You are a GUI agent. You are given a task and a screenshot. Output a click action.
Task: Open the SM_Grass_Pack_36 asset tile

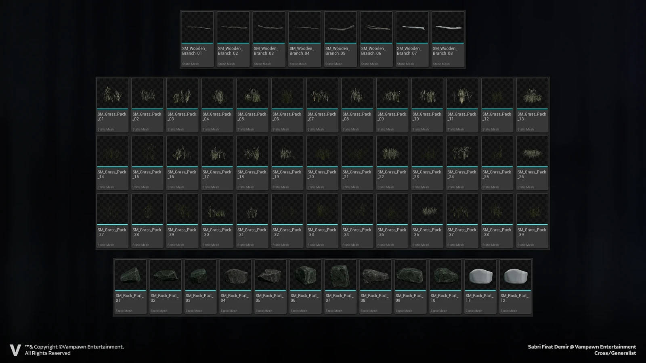(427, 221)
